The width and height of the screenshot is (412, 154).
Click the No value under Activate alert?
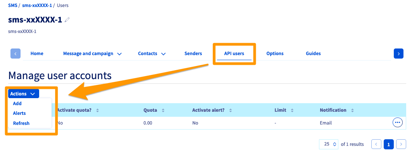point(195,123)
